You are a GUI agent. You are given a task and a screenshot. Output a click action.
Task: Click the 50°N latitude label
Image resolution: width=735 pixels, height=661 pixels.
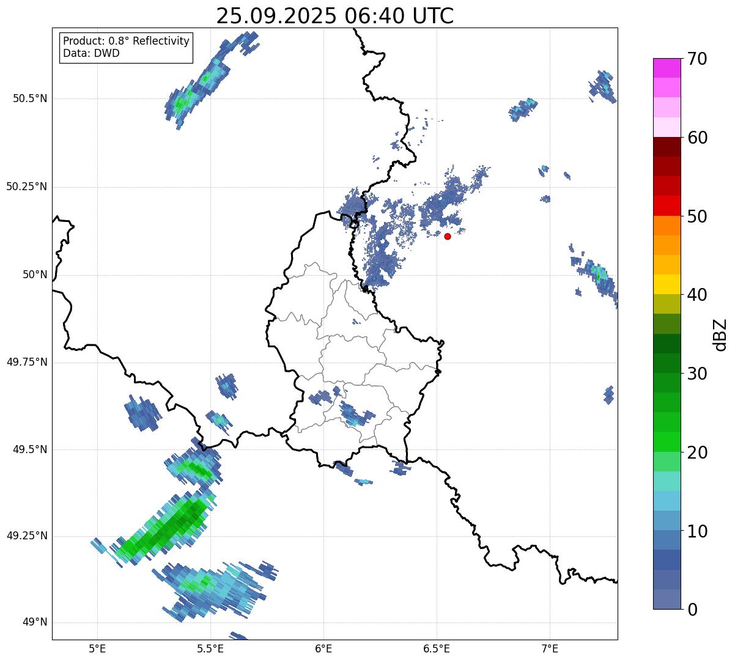coord(35,275)
